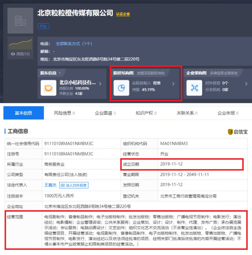
Task: Expand shareholder card with right chevron
Action: click(100, 84)
